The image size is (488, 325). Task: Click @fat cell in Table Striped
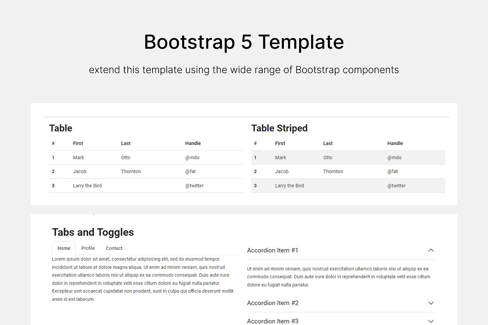(x=392, y=171)
